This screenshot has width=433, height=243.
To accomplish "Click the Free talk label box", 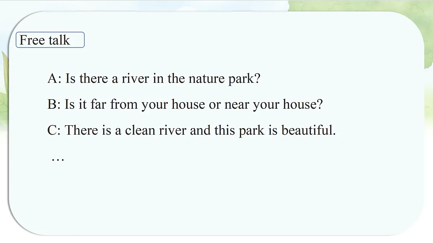I will pyautogui.click(x=50, y=40).
